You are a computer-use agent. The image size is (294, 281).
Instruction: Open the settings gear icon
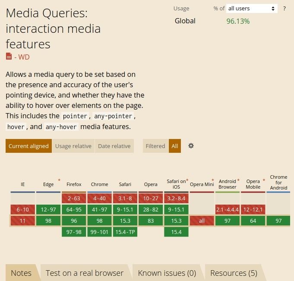pyautogui.click(x=191, y=145)
